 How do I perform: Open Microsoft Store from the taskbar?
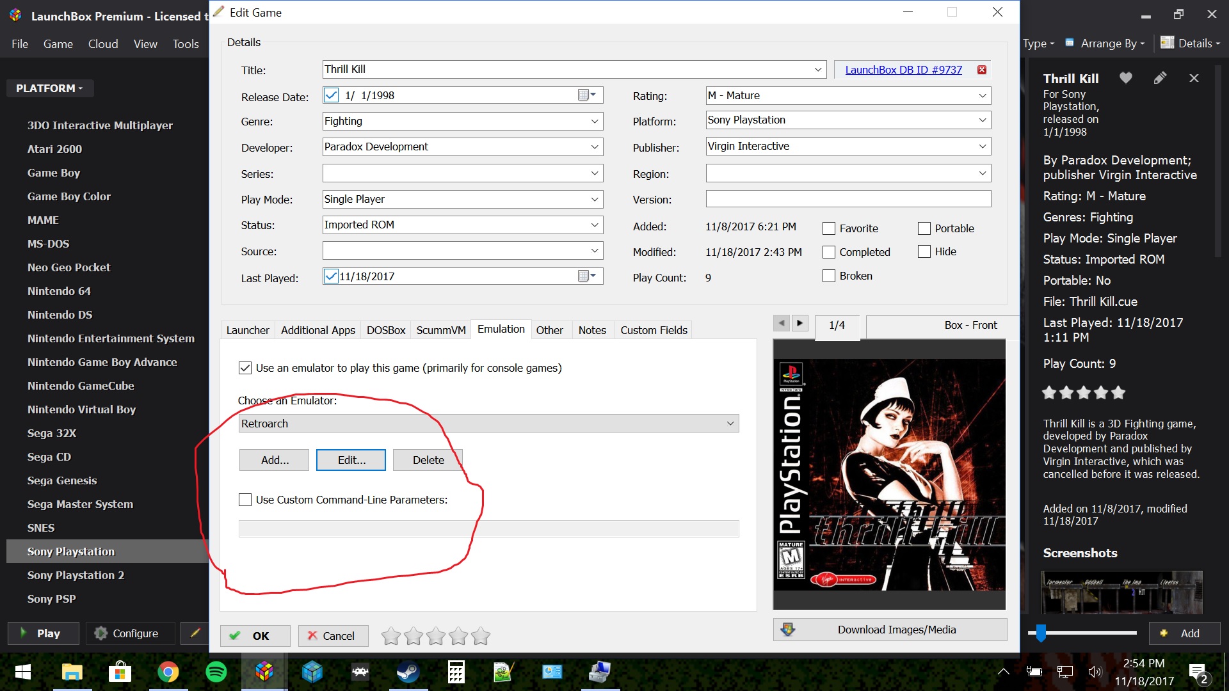pos(120,672)
